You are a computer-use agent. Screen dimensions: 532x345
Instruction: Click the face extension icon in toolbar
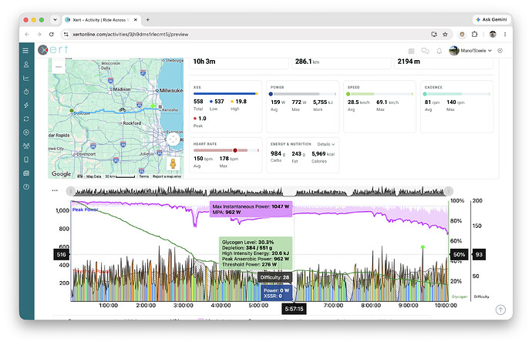[x=462, y=34]
